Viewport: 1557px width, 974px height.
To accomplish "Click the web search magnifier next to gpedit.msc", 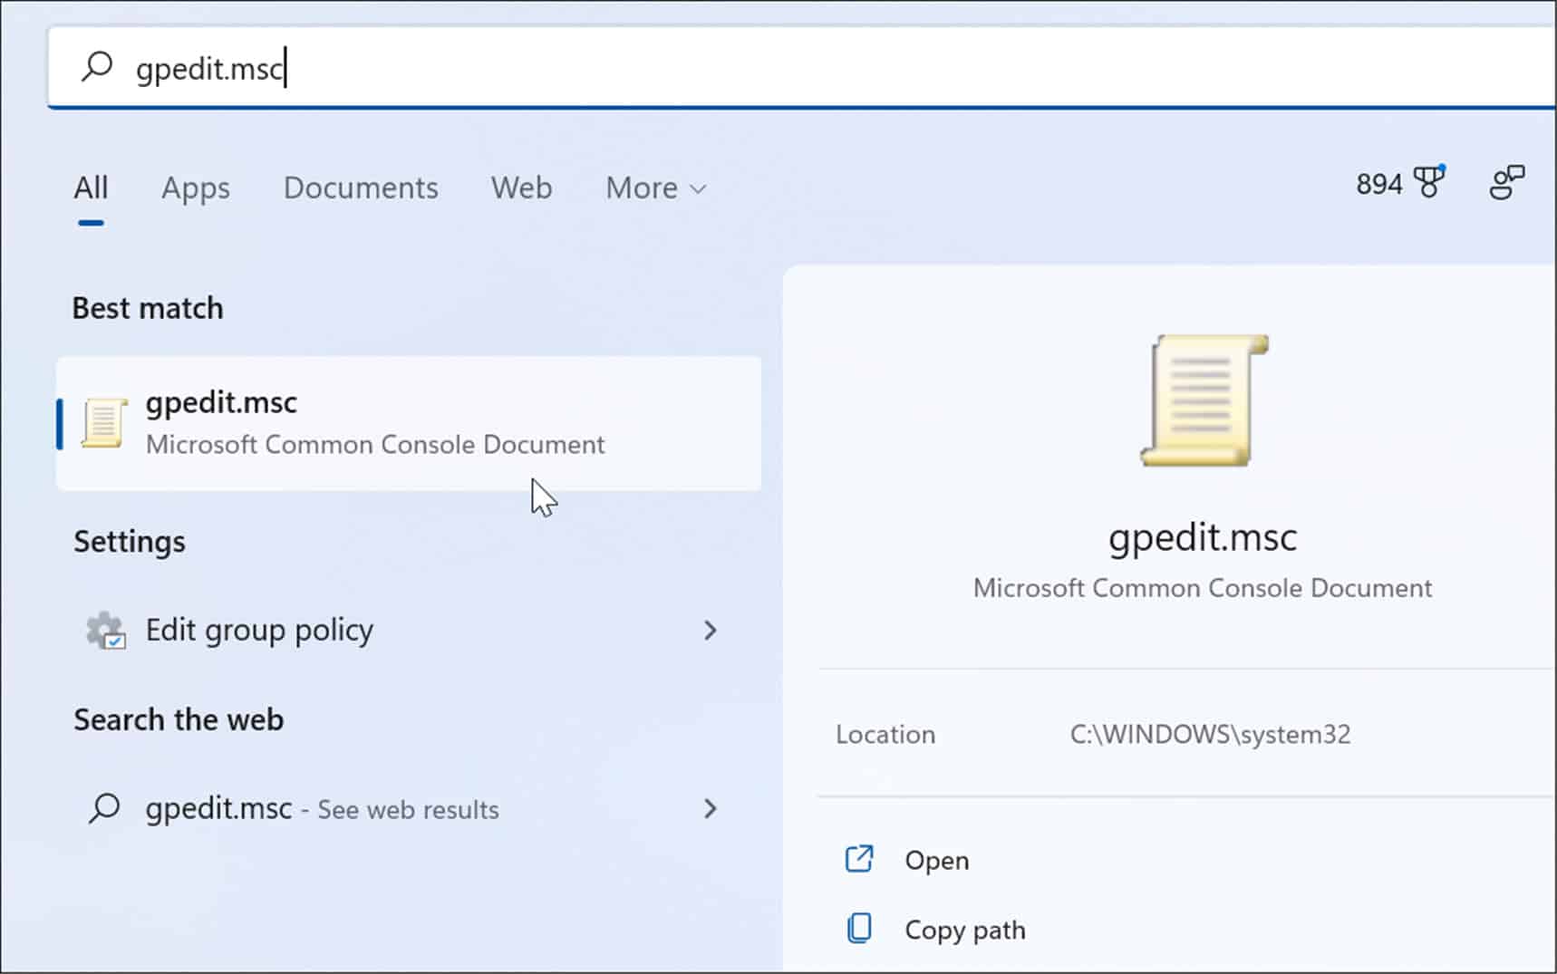I will (102, 807).
